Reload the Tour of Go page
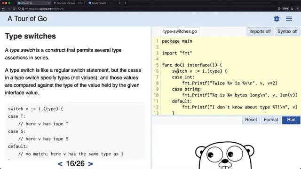Image resolution: width=301 pixels, height=169 pixels. click(x=14, y=8)
